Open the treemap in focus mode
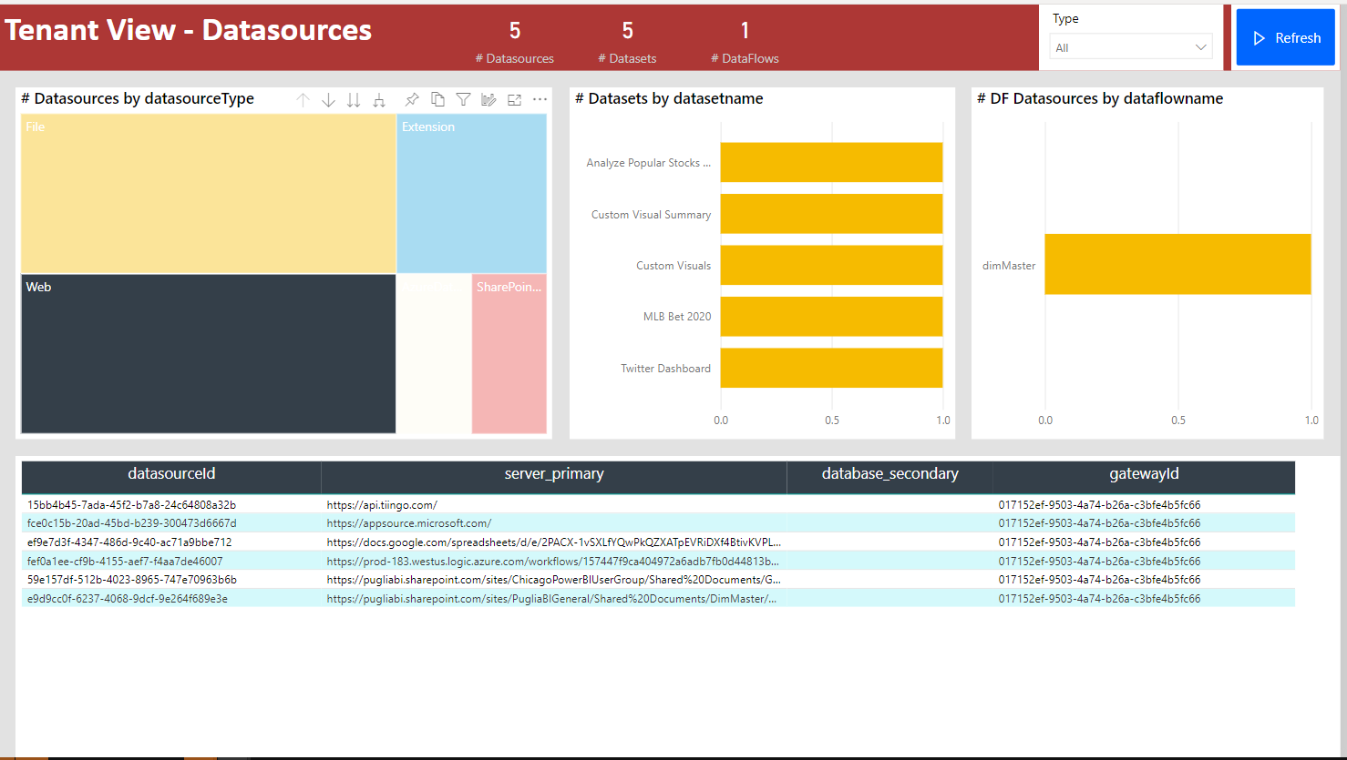Image resolution: width=1347 pixels, height=760 pixels. 514,99
